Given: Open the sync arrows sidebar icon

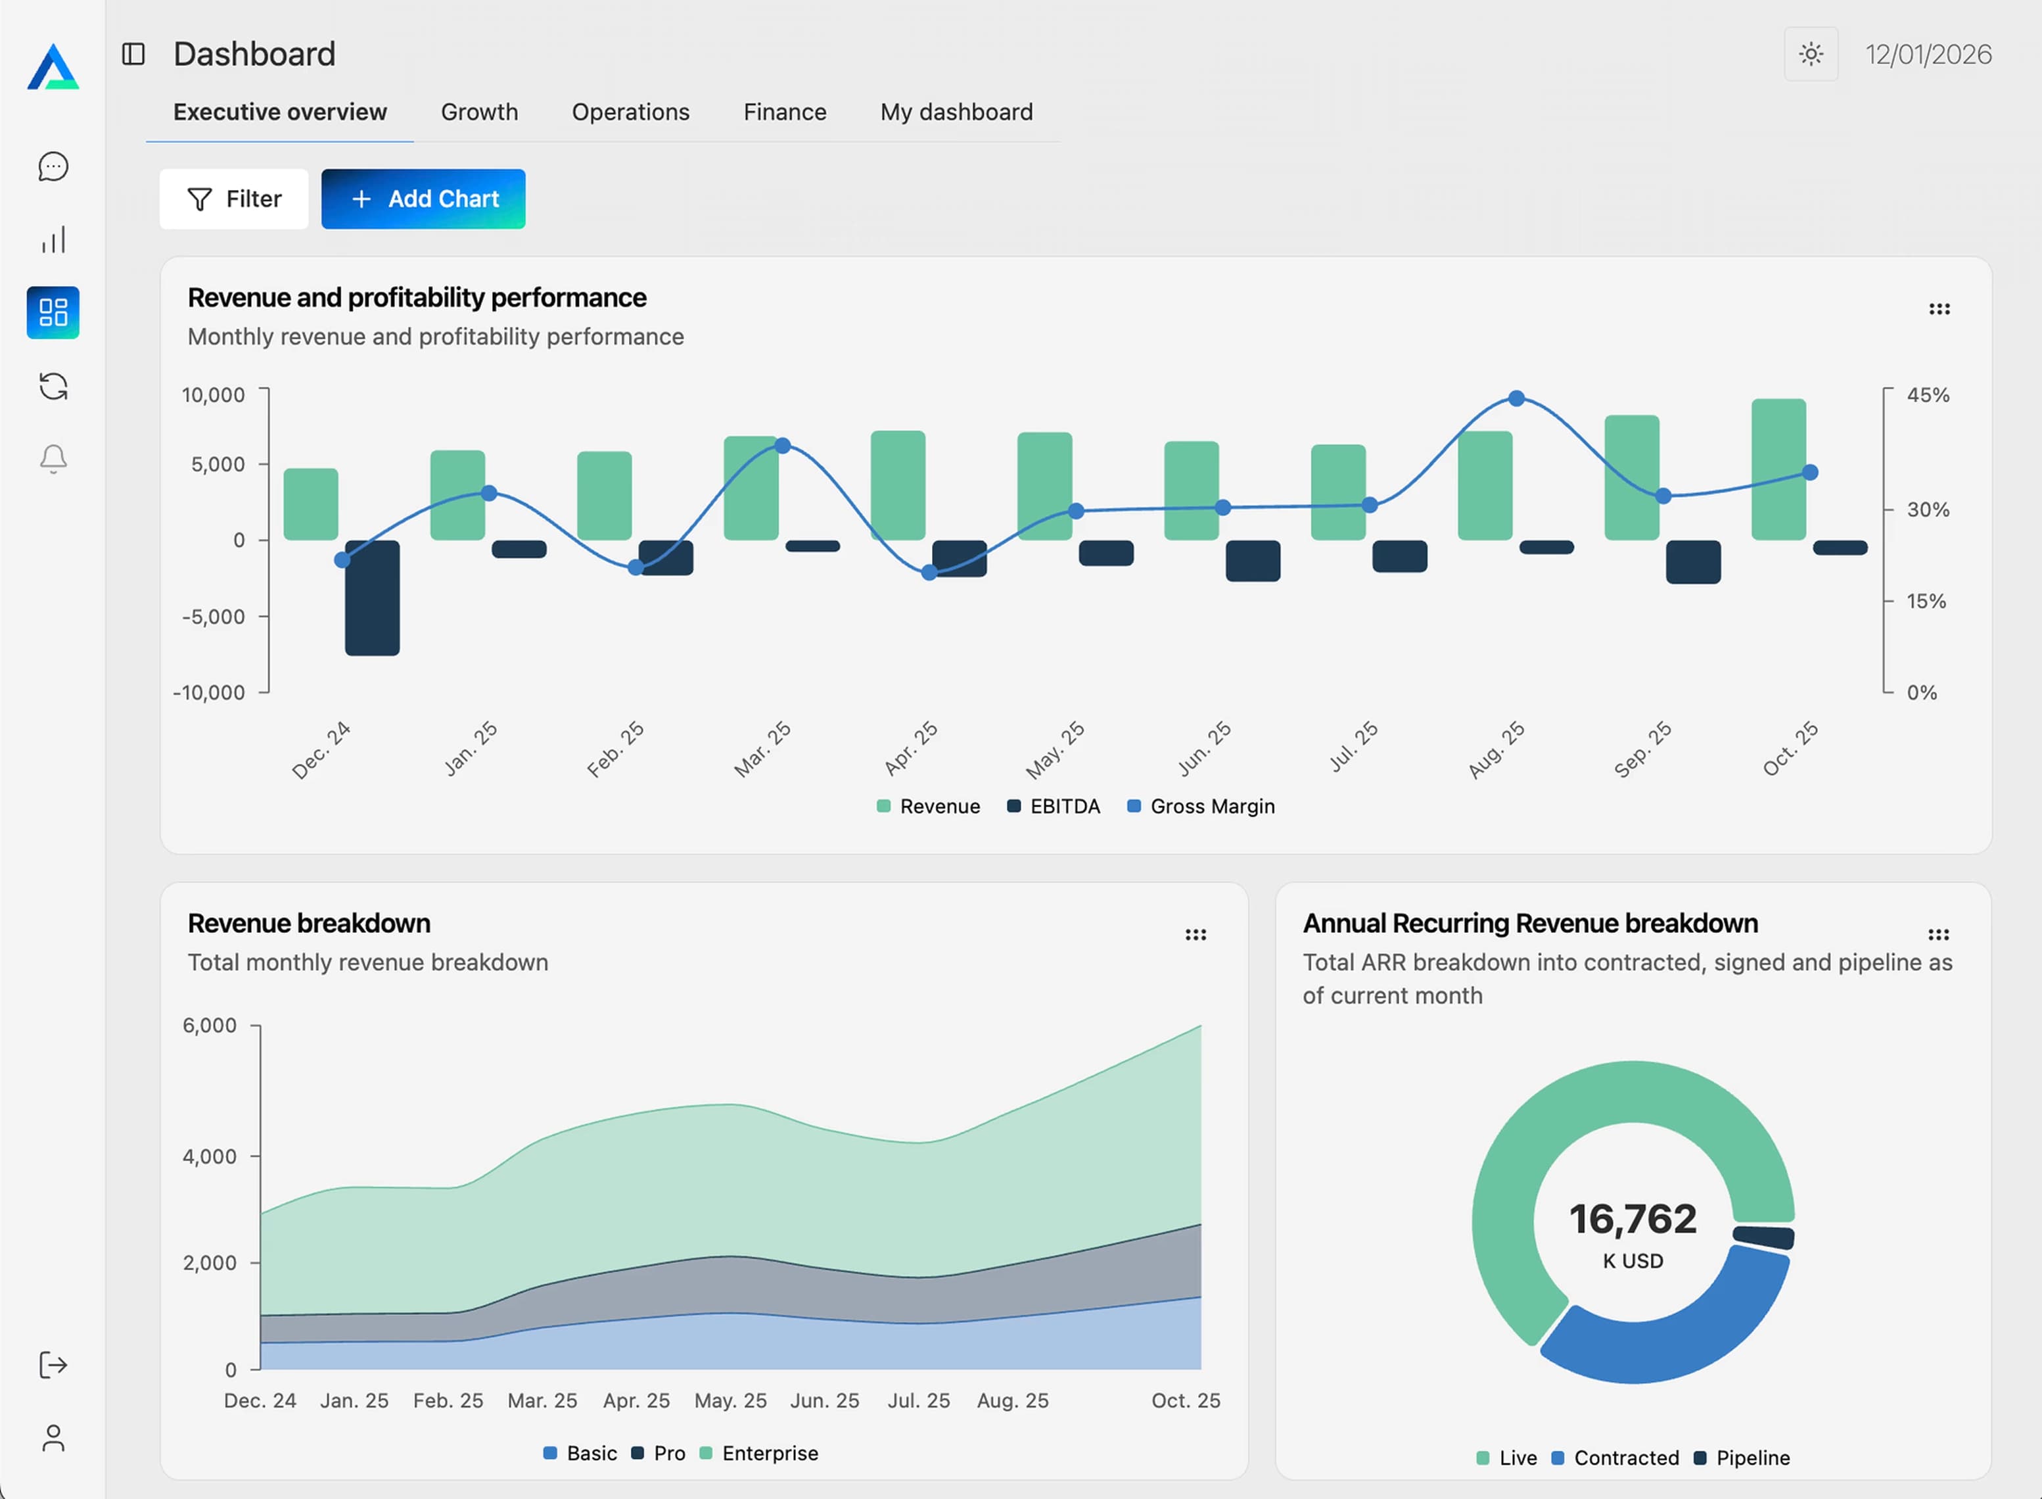Looking at the screenshot, I should click(x=53, y=387).
